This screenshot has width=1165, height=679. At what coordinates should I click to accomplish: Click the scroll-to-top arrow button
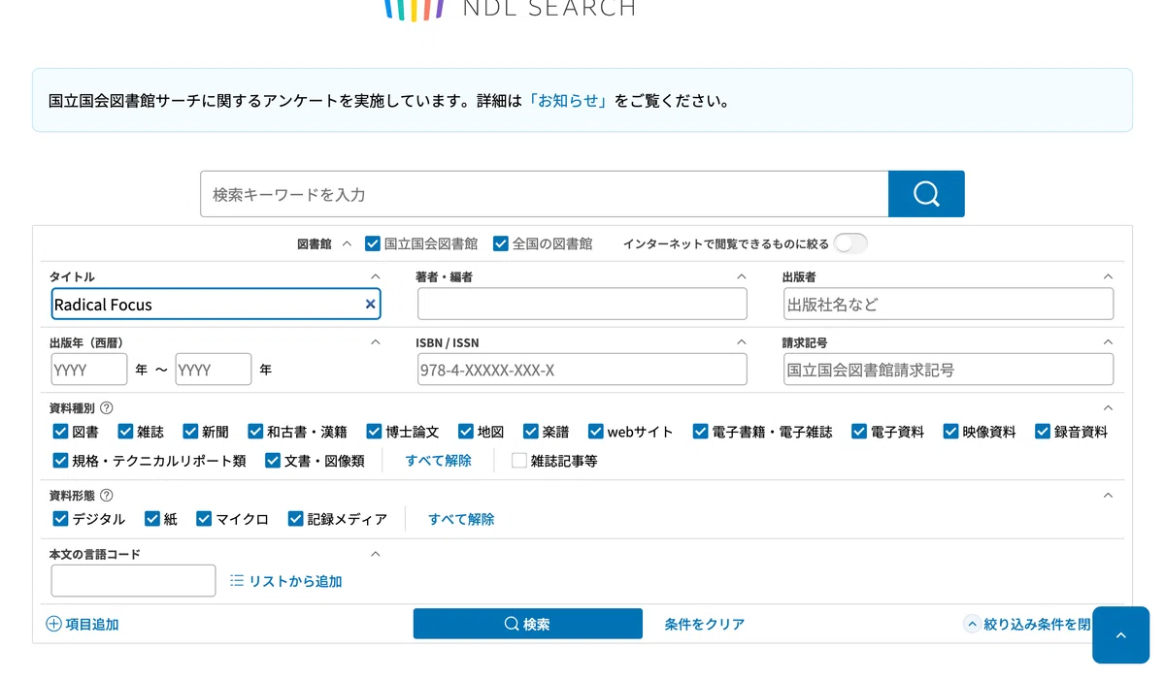tap(1120, 635)
